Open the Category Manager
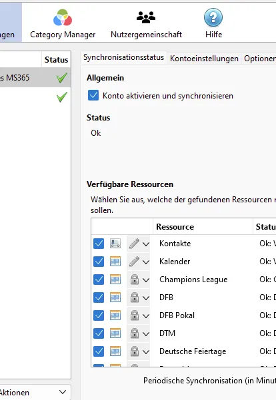Screen dimensions: 276x400 click(x=63, y=24)
